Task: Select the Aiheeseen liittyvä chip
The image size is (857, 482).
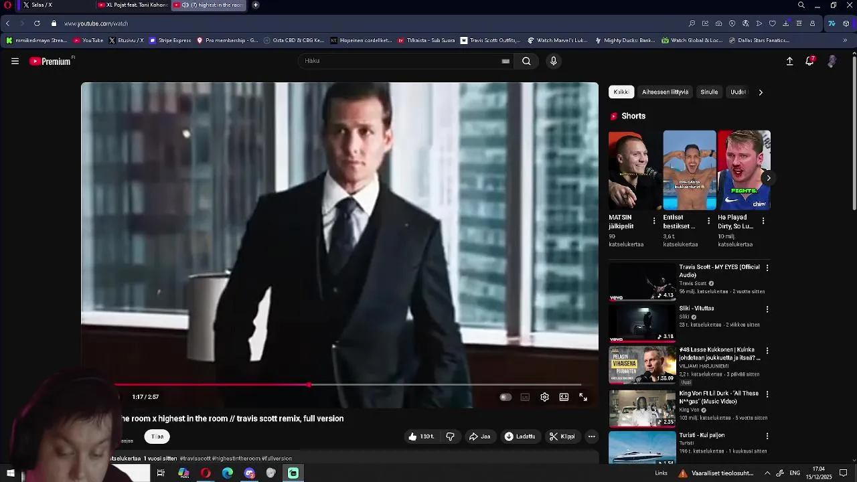Action: point(665,92)
